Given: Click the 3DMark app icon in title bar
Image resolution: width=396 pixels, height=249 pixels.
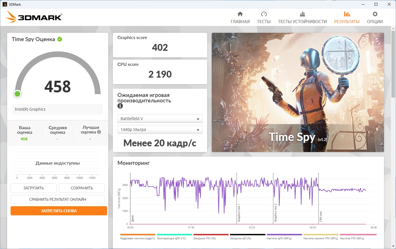Looking at the screenshot, I should tap(5, 4).
